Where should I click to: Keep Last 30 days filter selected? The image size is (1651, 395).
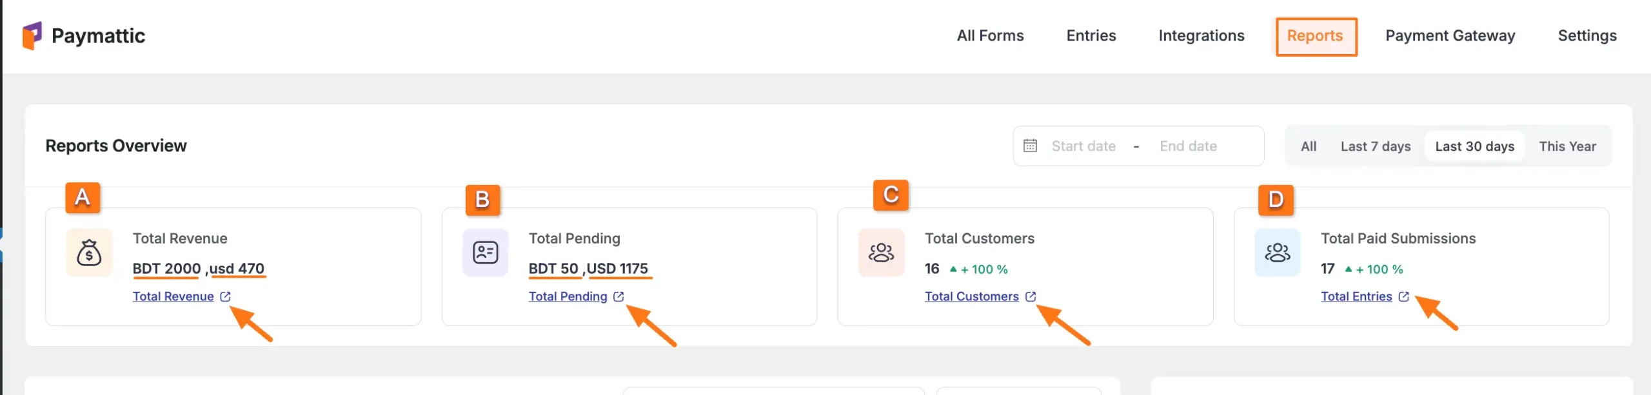coord(1475,146)
